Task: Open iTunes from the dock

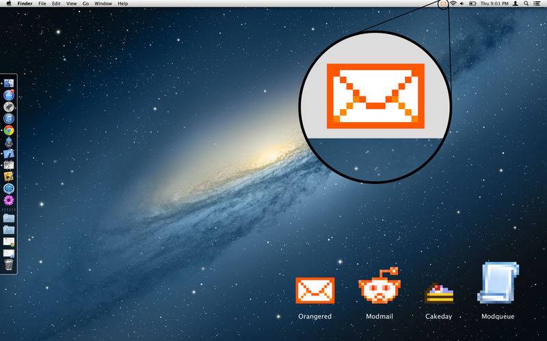Action: point(9,118)
